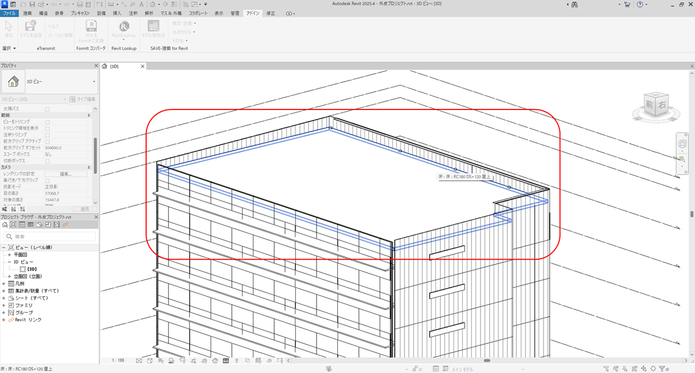Click the 3D view type house thumbnail

(x=13, y=81)
